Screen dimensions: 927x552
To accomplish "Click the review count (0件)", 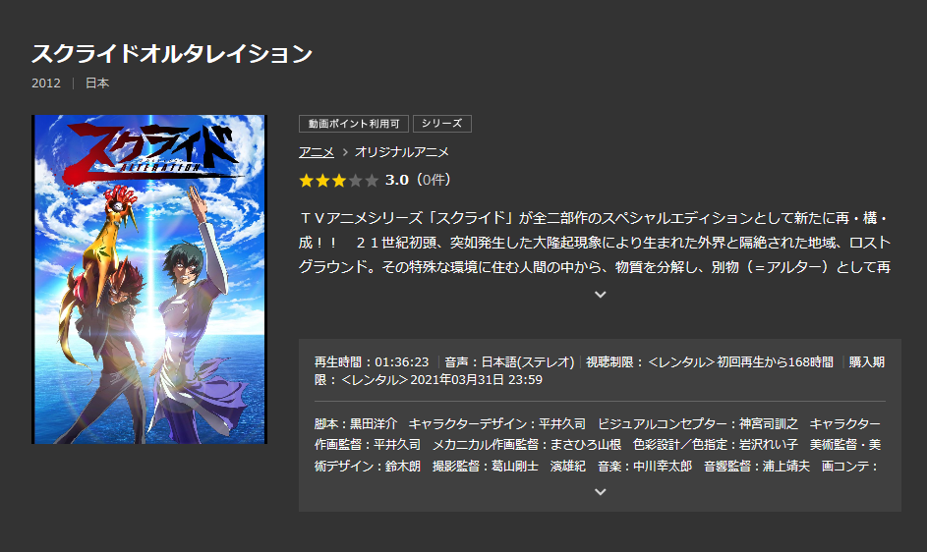I will coord(434,180).
